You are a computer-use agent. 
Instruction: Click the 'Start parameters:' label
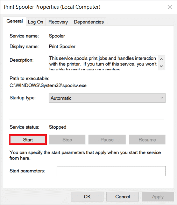pyautogui.click(x=27, y=171)
